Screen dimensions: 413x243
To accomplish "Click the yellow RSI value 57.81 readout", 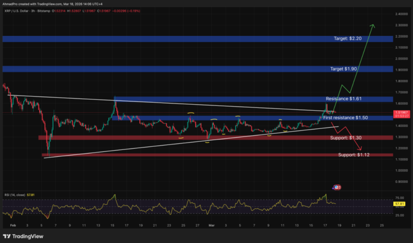I will [399, 204].
